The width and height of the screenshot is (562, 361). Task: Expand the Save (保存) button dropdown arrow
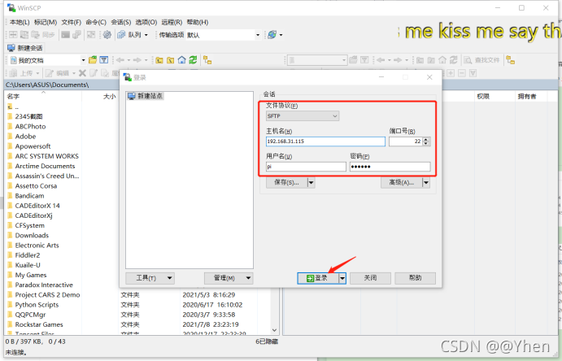coord(311,183)
